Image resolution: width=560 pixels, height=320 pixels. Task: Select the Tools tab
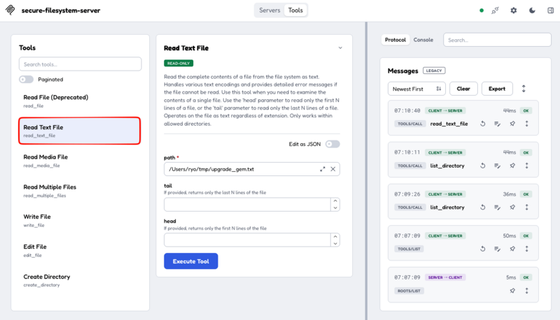(295, 10)
